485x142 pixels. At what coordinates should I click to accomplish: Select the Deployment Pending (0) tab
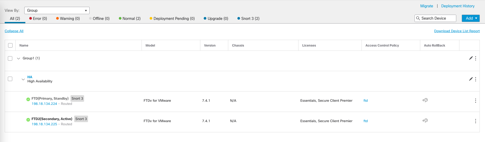pyautogui.click(x=172, y=19)
